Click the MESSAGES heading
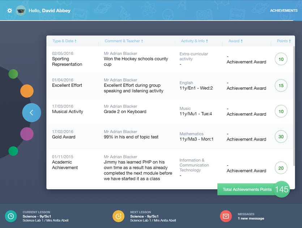The width and height of the screenshot is (302, 228). [246, 214]
